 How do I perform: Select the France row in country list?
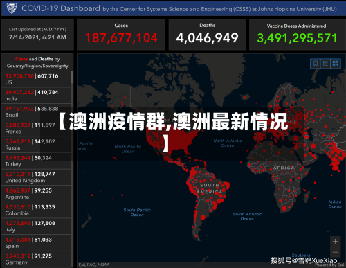coord(37,128)
